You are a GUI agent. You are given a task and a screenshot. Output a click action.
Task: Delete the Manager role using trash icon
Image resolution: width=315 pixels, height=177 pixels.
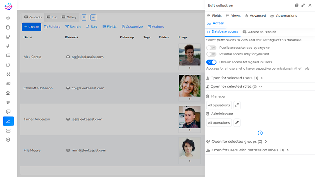(x=208, y=96)
